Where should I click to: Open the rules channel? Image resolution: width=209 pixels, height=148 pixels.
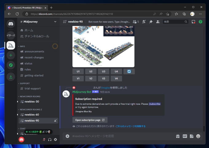pyautogui.click(x=38, y=70)
